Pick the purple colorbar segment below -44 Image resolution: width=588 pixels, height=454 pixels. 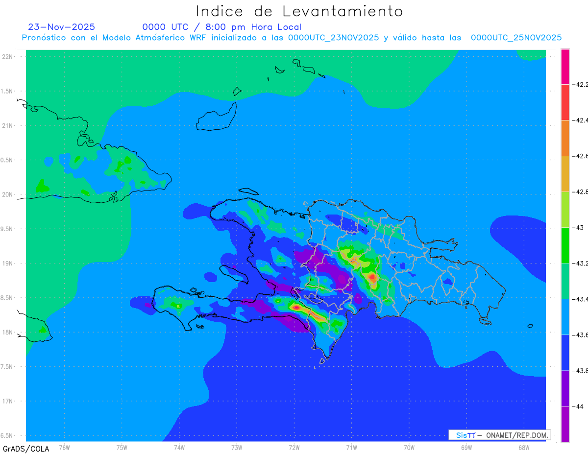(x=565, y=424)
